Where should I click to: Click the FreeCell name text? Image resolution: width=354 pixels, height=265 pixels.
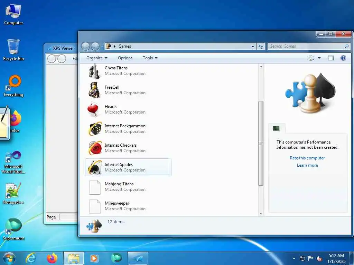point(112,87)
